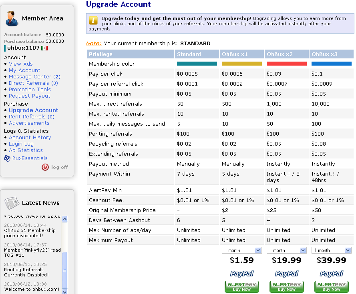The image size is (356, 294).
Task: Click the Standard column header
Action: point(197,54)
